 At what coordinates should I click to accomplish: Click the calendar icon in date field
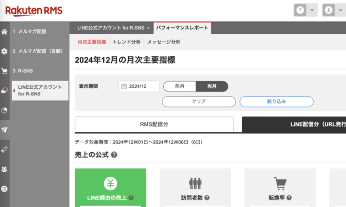pos(124,86)
